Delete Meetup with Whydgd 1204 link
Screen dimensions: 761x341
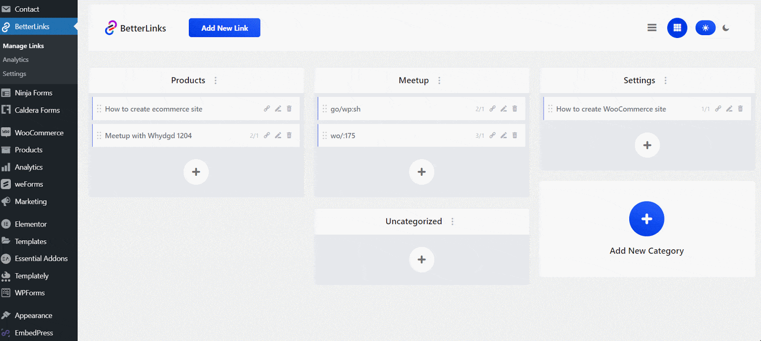(289, 135)
